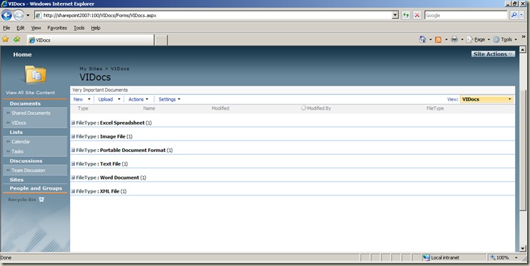Click the refresh page icon
This screenshot has height=266, width=530.
pyautogui.click(x=406, y=15)
